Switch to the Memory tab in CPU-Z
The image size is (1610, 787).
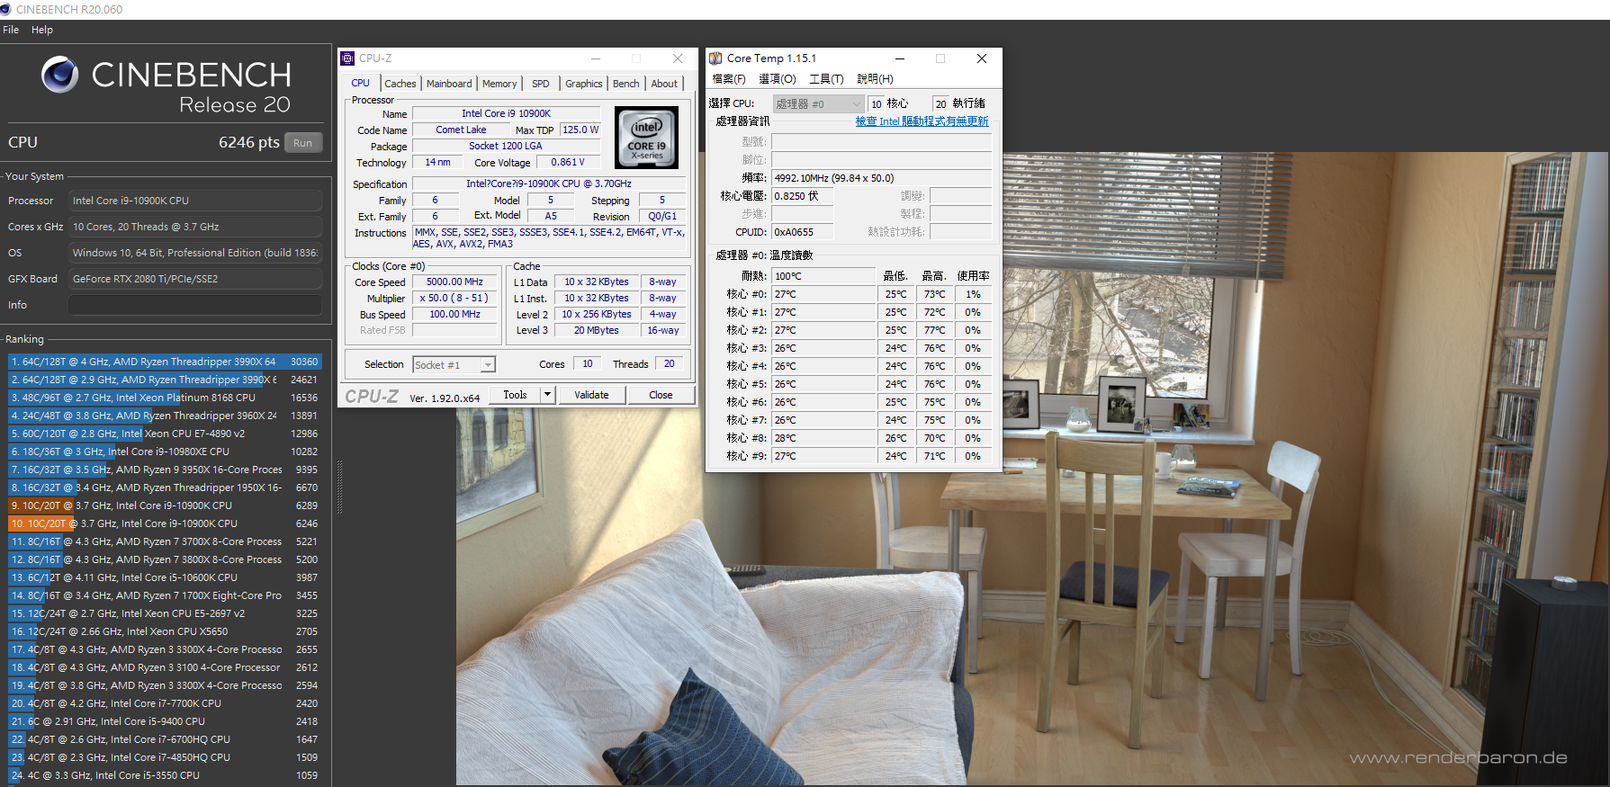(x=499, y=84)
